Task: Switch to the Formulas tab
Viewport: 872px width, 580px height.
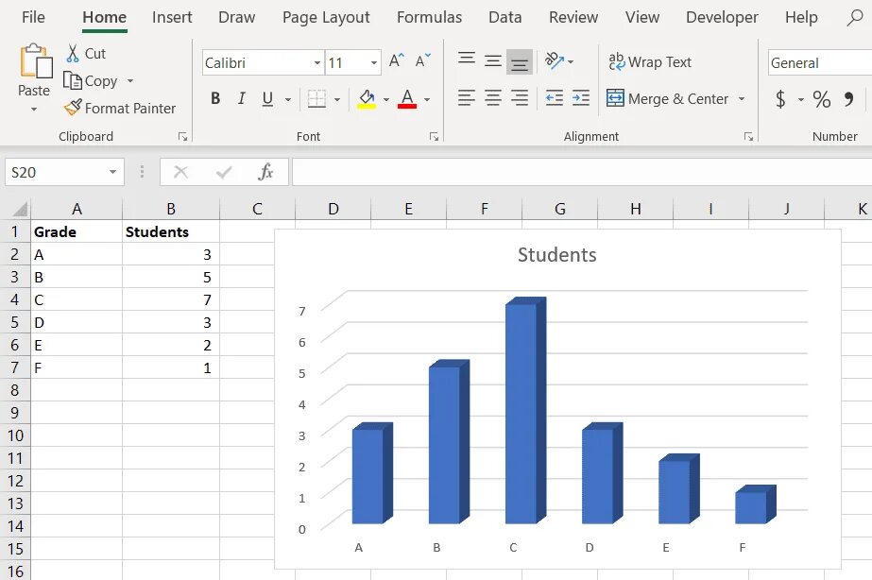Action: (x=429, y=17)
